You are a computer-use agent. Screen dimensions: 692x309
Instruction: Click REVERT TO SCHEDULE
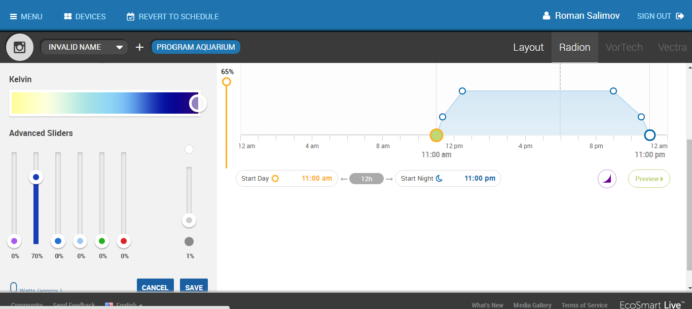coord(172,16)
